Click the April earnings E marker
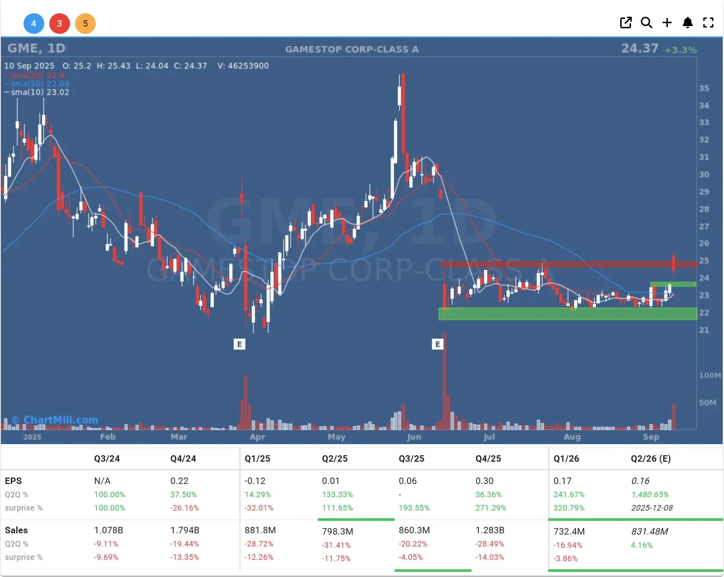724x577 pixels. (x=239, y=344)
